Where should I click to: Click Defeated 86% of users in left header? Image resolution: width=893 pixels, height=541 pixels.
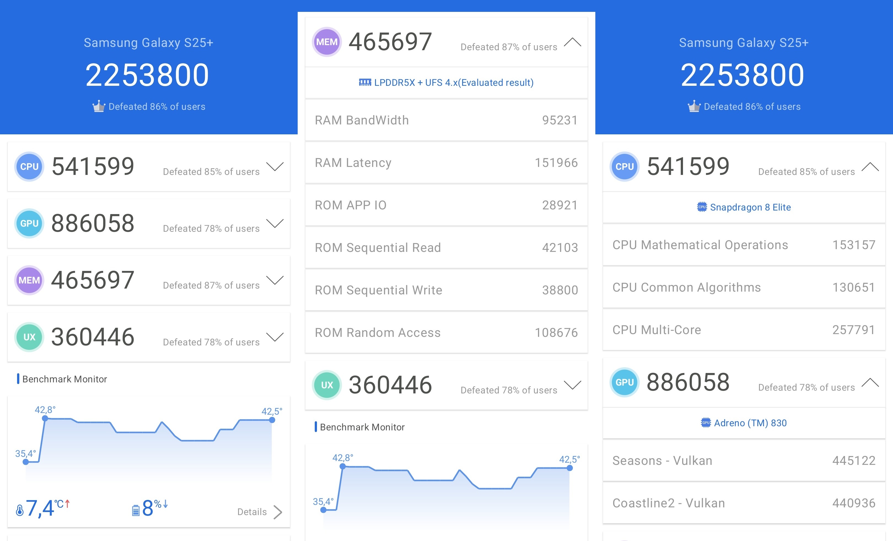coord(157,107)
